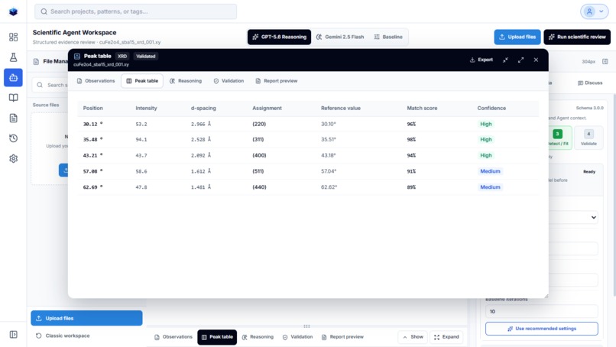Focus the search projects input field
616x347 pixels.
[135, 11]
